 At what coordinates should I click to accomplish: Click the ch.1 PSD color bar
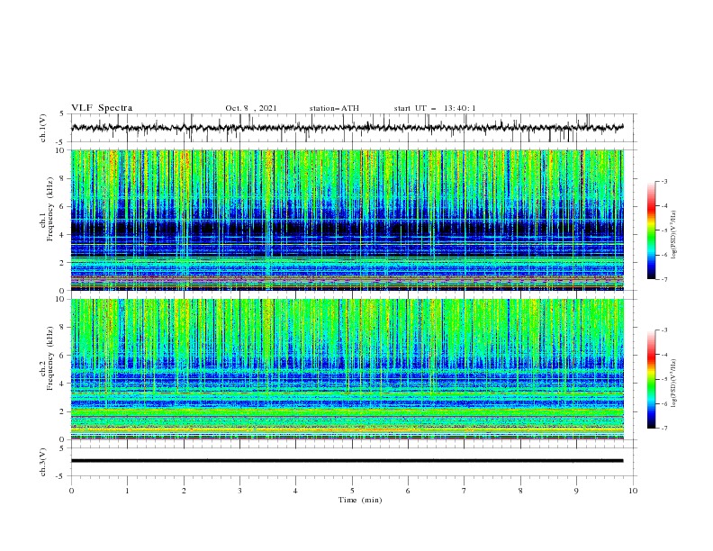[651, 230]
